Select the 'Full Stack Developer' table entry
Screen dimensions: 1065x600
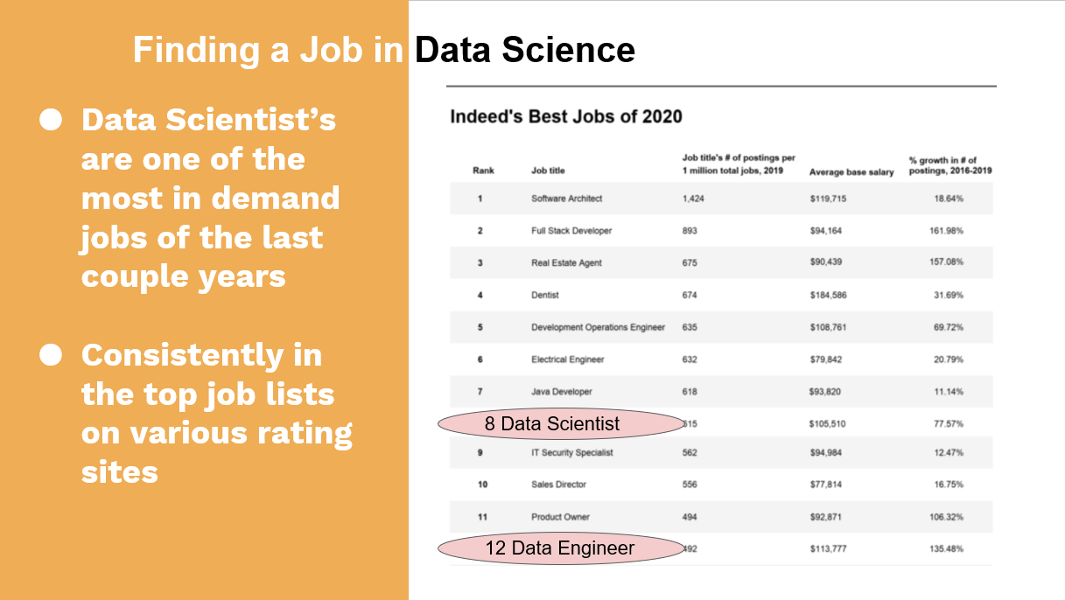click(x=571, y=231)
